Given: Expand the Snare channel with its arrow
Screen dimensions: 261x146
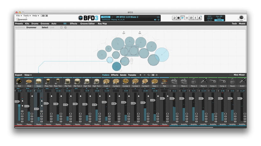Looking at the screenshot, I should click(35, 91).
